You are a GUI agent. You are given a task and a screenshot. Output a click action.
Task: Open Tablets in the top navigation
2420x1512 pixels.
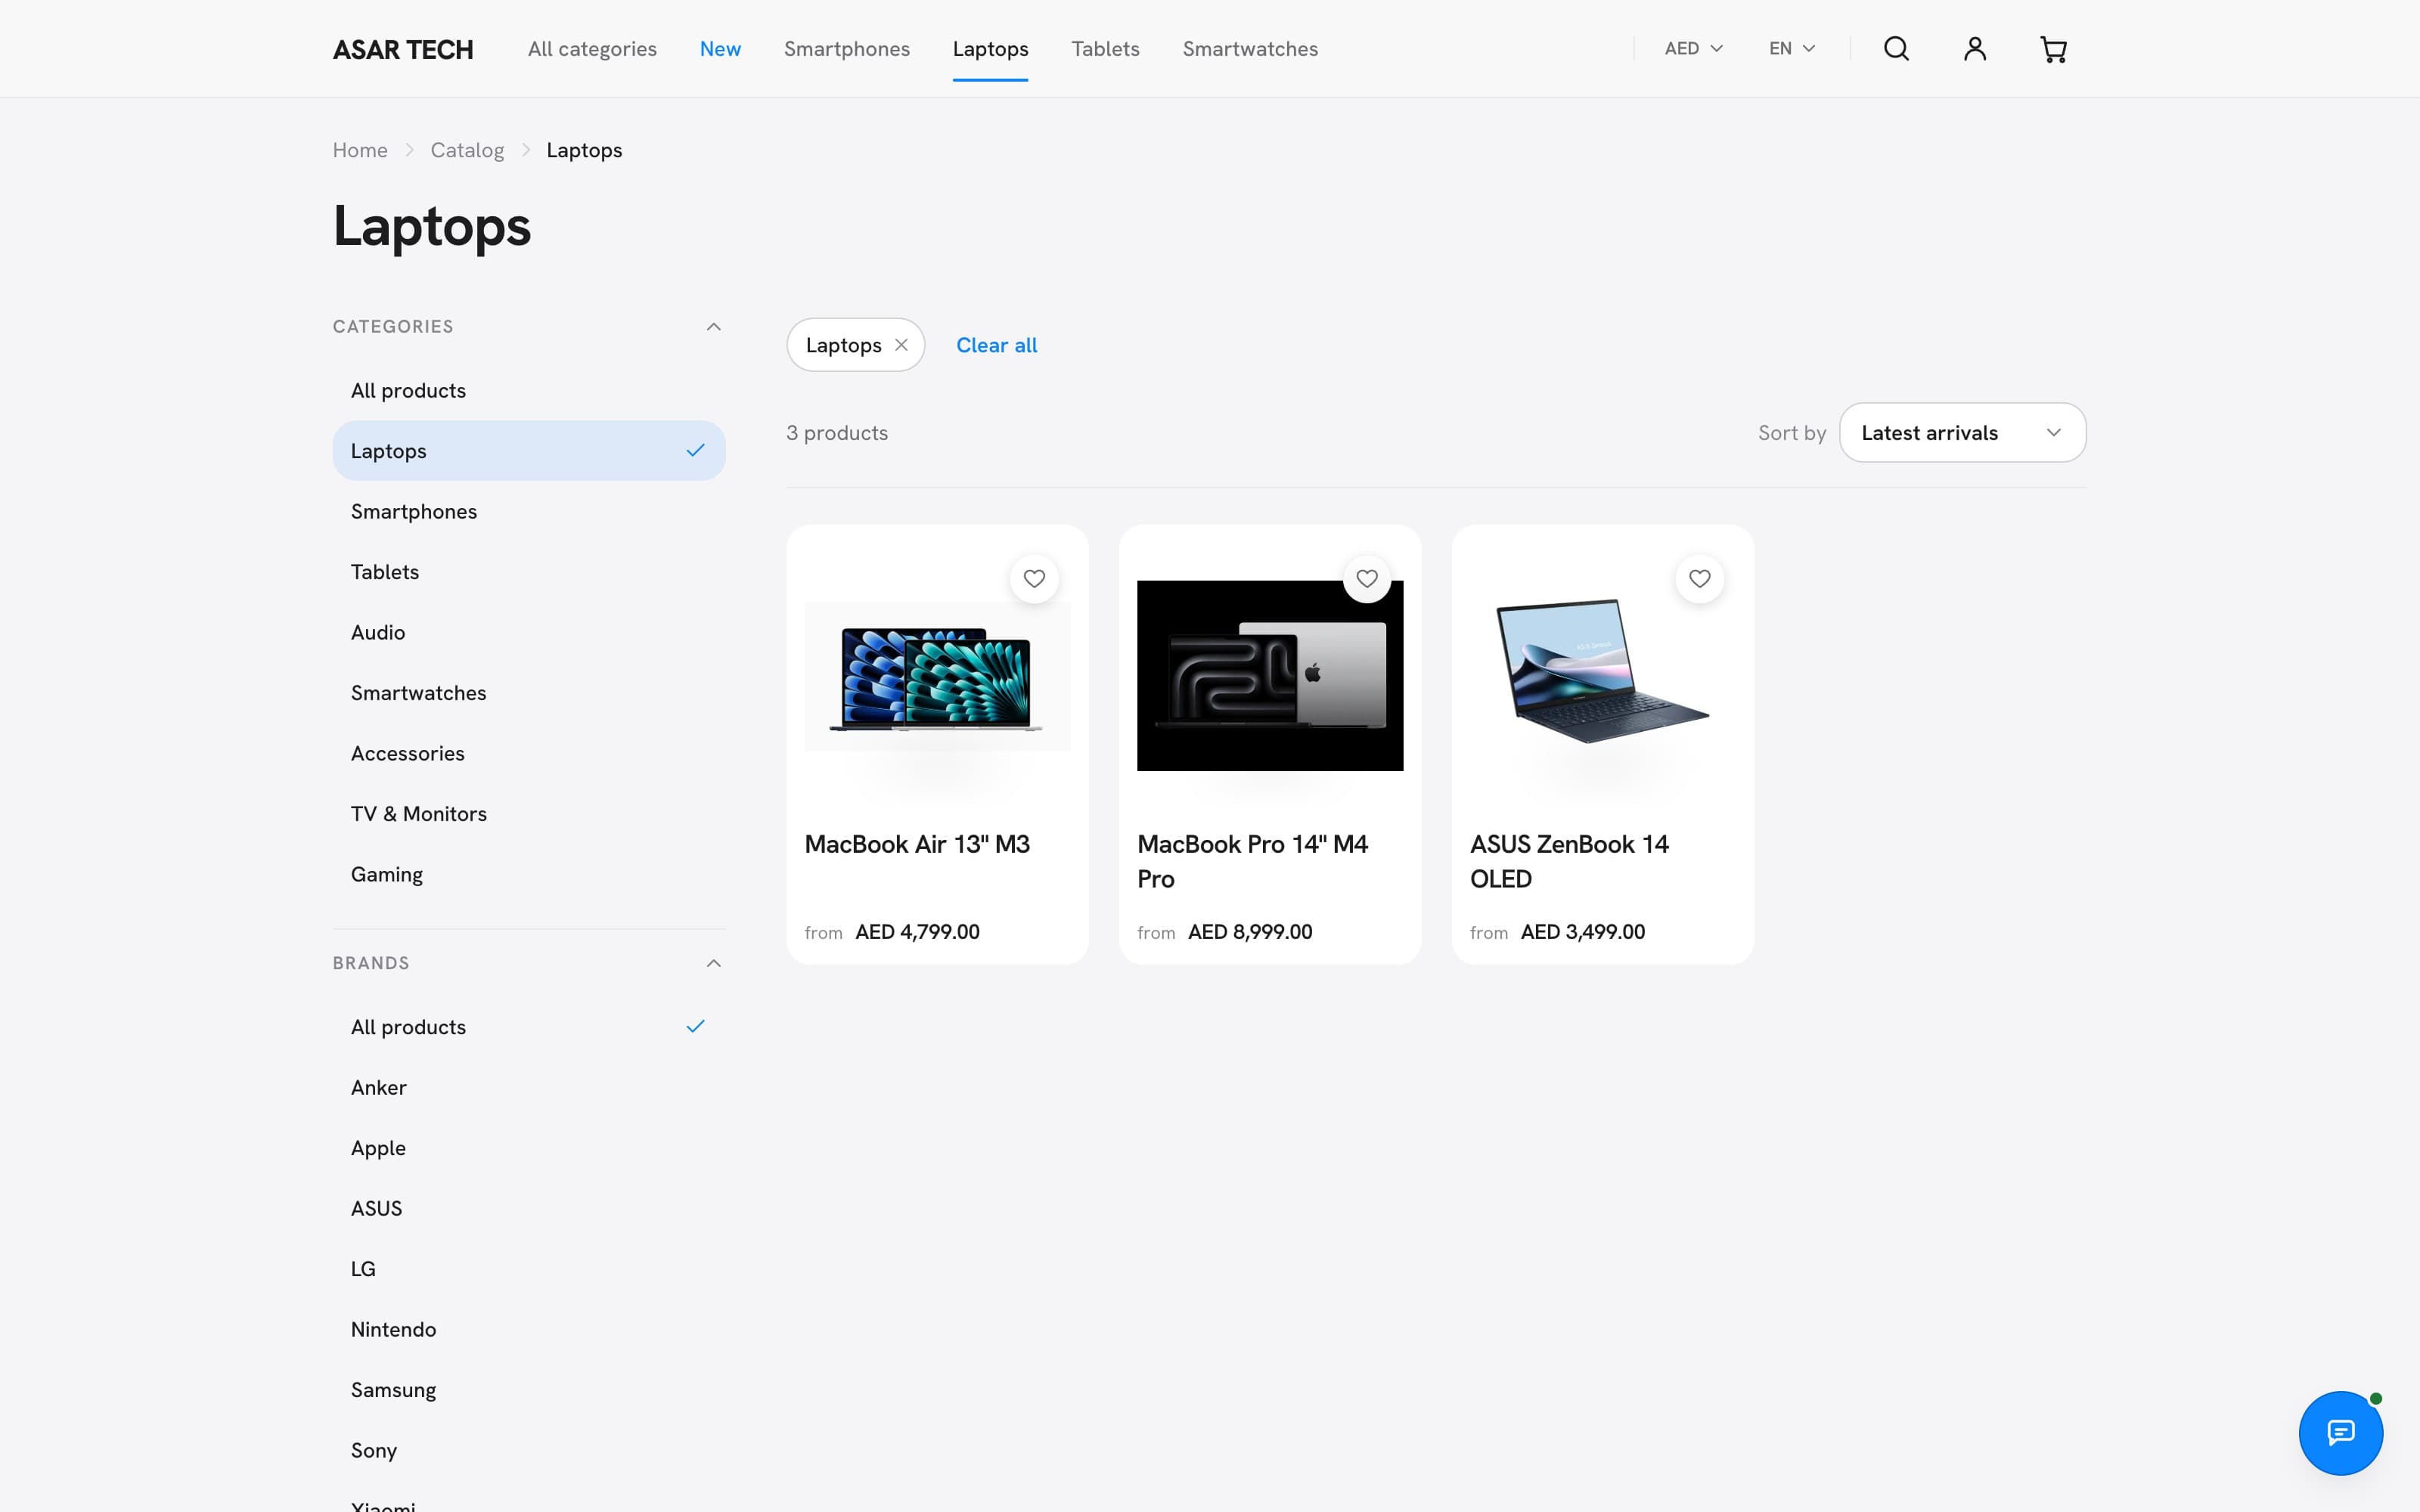[1105, 49]
